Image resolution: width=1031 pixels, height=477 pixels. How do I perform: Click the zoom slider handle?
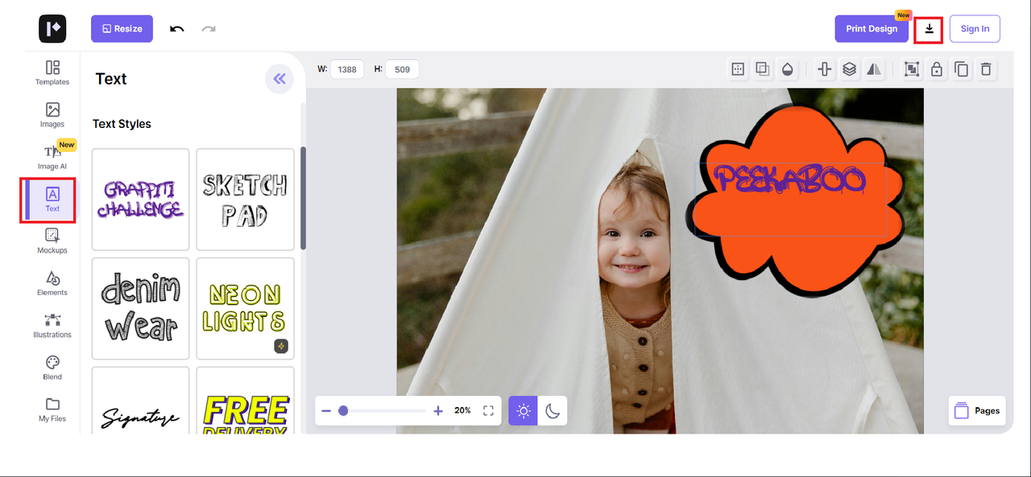[343, 411]
